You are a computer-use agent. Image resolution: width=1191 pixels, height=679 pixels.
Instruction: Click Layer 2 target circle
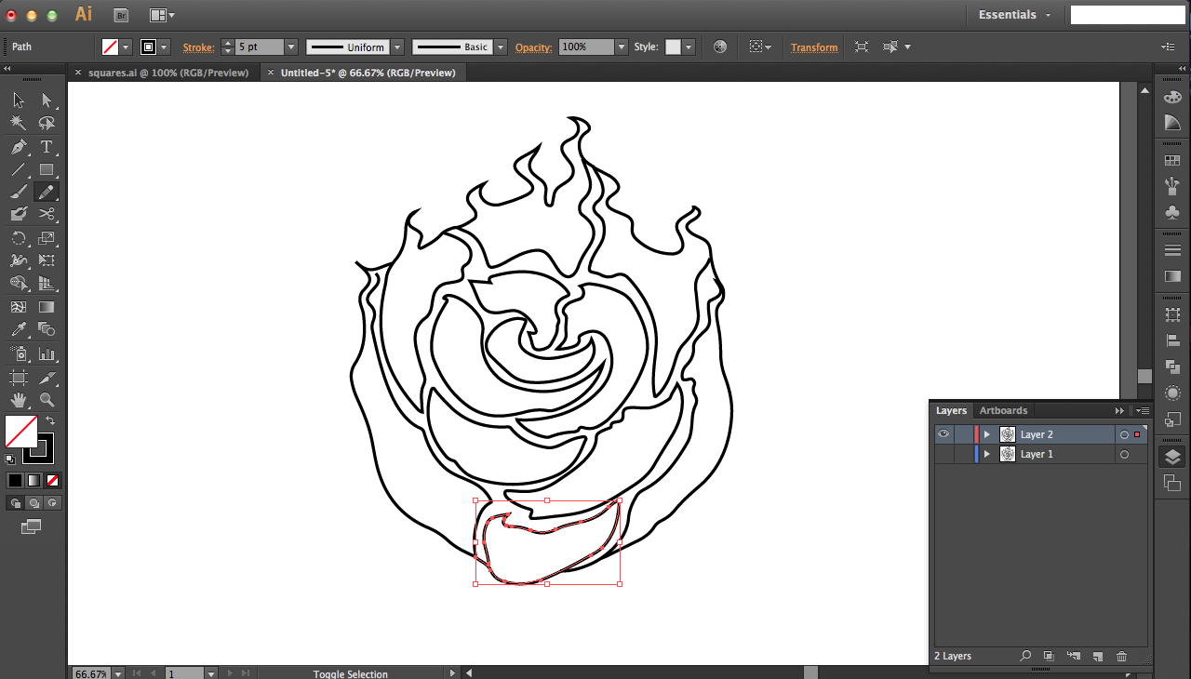pyautogui.click(x=1124, y=434)
